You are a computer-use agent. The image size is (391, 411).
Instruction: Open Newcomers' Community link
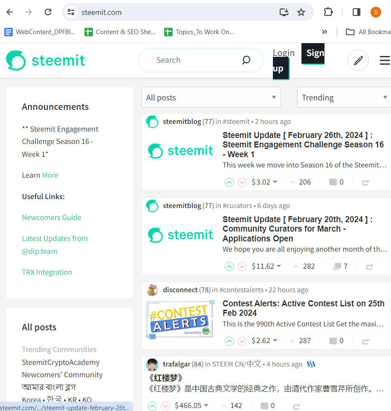(x=62, y=375)
